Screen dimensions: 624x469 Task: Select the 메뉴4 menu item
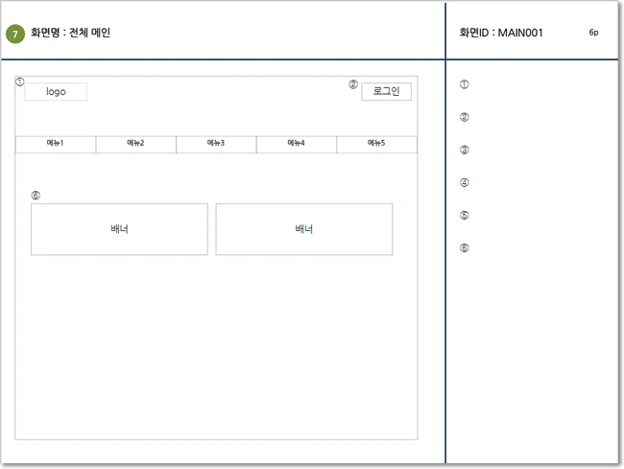click(x=297, y=144)
